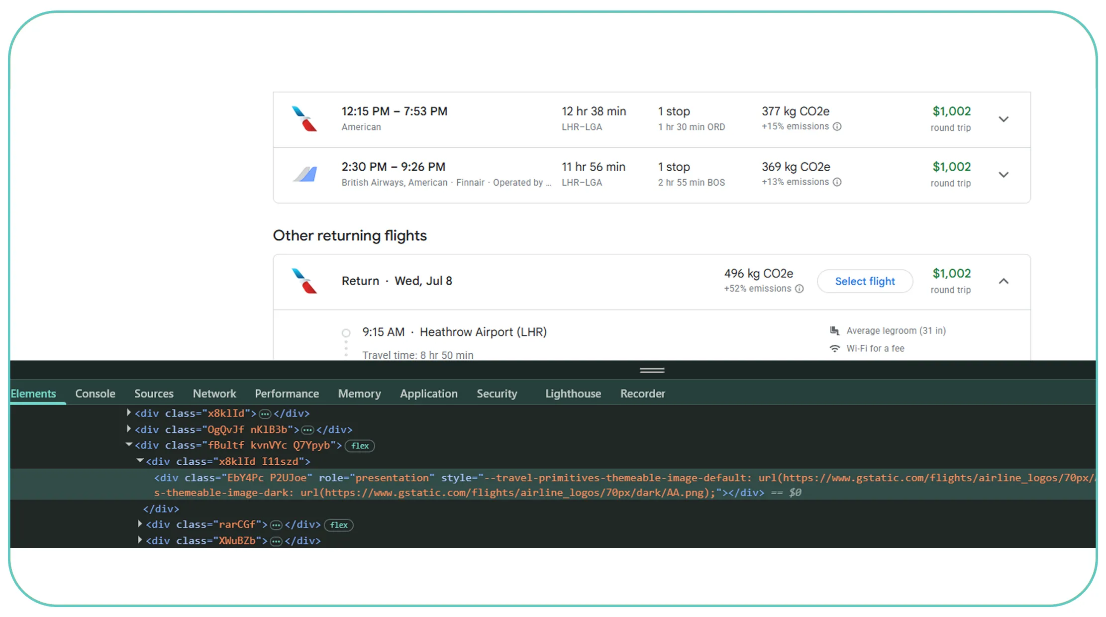Click Average legroom (31 in) text
Viewport: 1106px width, 617px height.
896,331
